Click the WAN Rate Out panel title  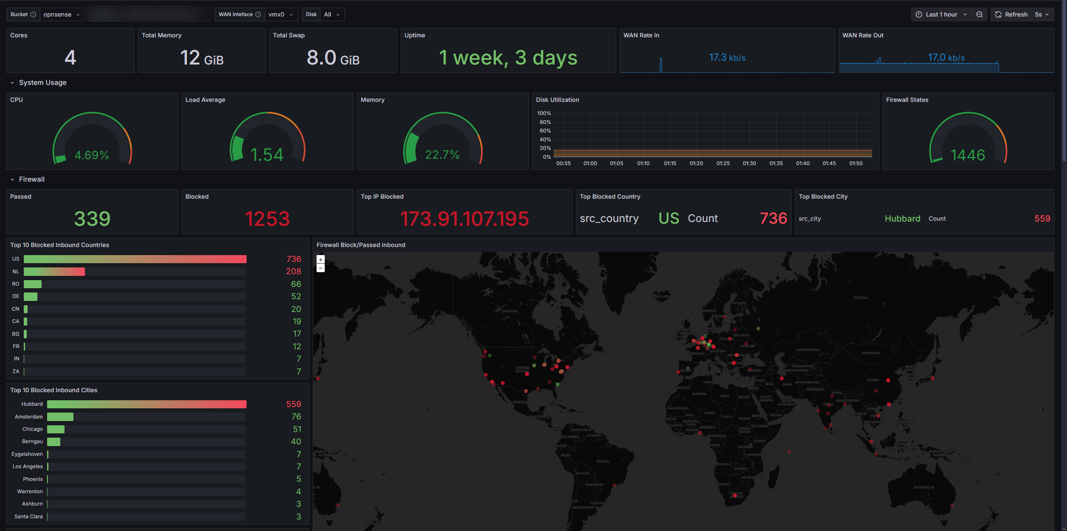[x=863, y=35]
